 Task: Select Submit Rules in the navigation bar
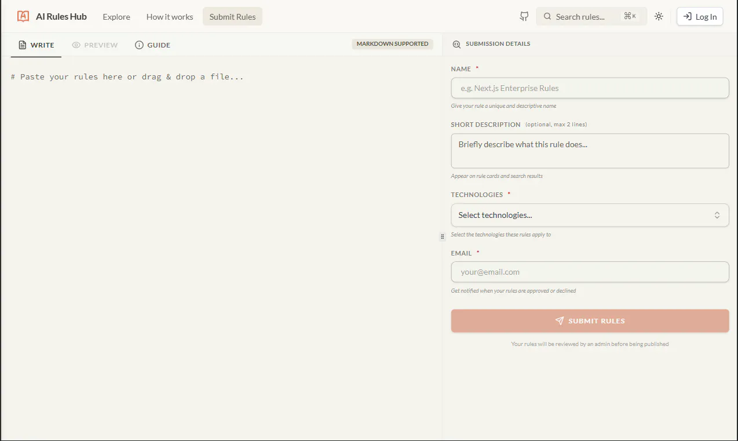(232, 17)
